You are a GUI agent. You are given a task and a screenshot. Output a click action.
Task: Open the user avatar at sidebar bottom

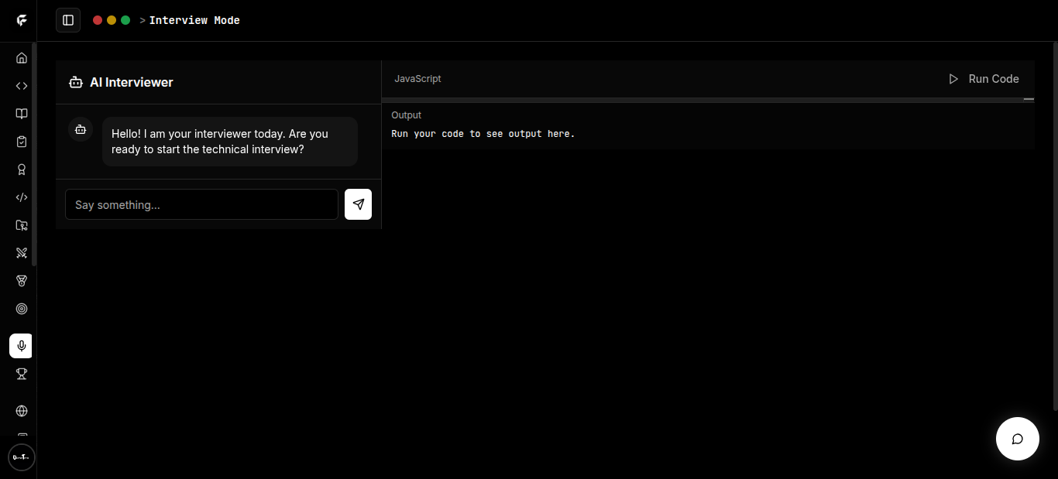22,457
